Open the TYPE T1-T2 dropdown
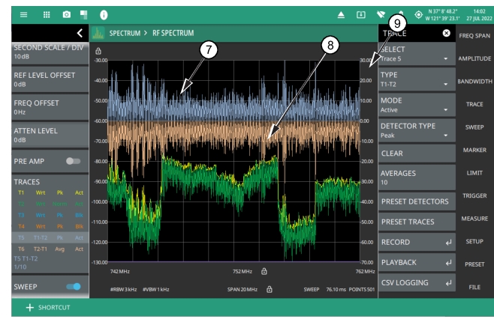The height and width of the screenshot is (319, 494). pos(417,79)
